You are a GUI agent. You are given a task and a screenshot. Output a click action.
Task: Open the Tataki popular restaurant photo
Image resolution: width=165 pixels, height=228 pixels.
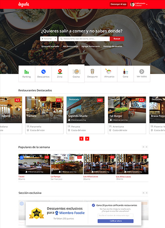(x=34, y=164)
